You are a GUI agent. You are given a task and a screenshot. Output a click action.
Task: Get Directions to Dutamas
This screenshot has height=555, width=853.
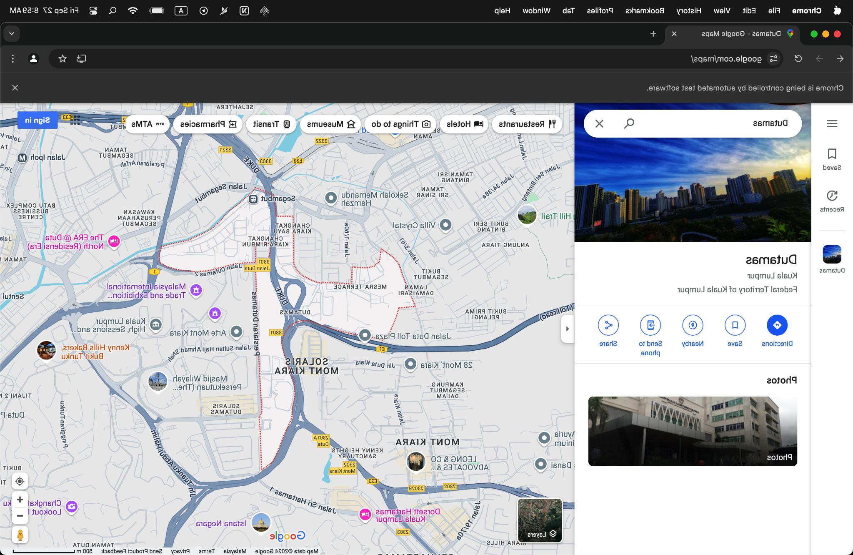(777, 331)
